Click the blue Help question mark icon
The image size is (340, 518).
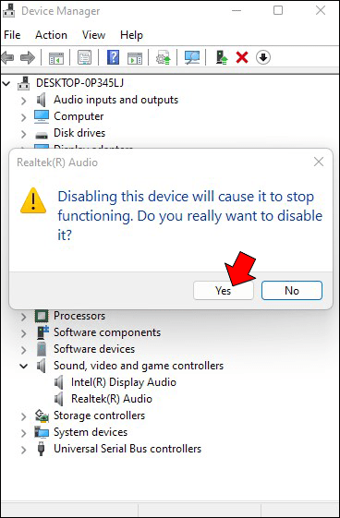point(113,58)
